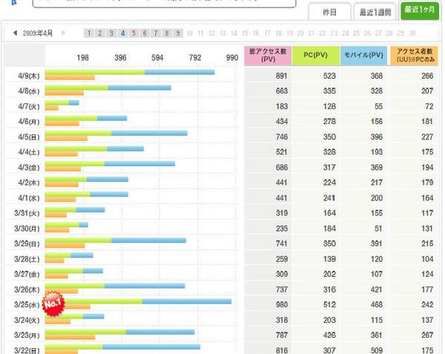Select day 9 in the date bar

(x=178, y=33)
